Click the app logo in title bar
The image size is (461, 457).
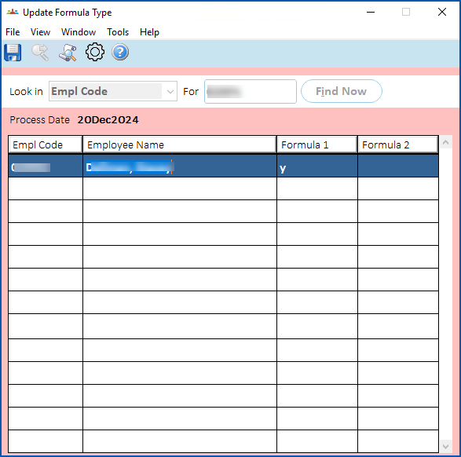pyautogui.click(x=13, y=13)
